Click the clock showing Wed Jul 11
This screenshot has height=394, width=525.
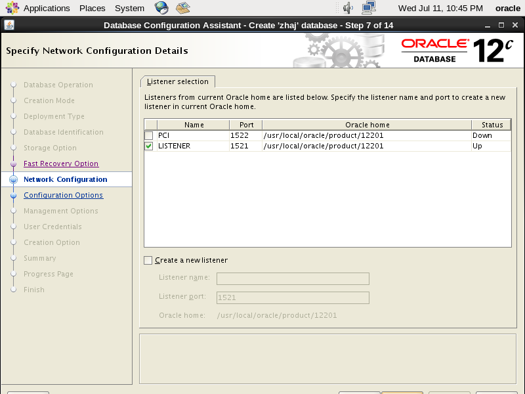[440, 8]
